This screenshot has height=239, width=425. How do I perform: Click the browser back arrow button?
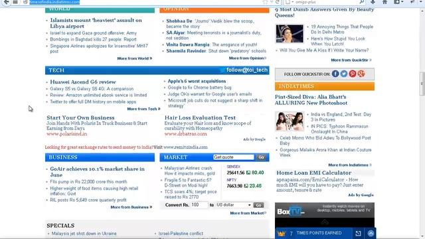(x=6, y=2)
